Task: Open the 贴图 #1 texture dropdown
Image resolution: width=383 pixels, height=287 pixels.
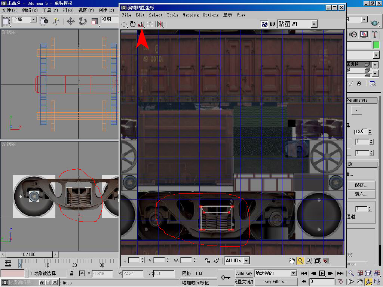Action: tap(314, 24)
